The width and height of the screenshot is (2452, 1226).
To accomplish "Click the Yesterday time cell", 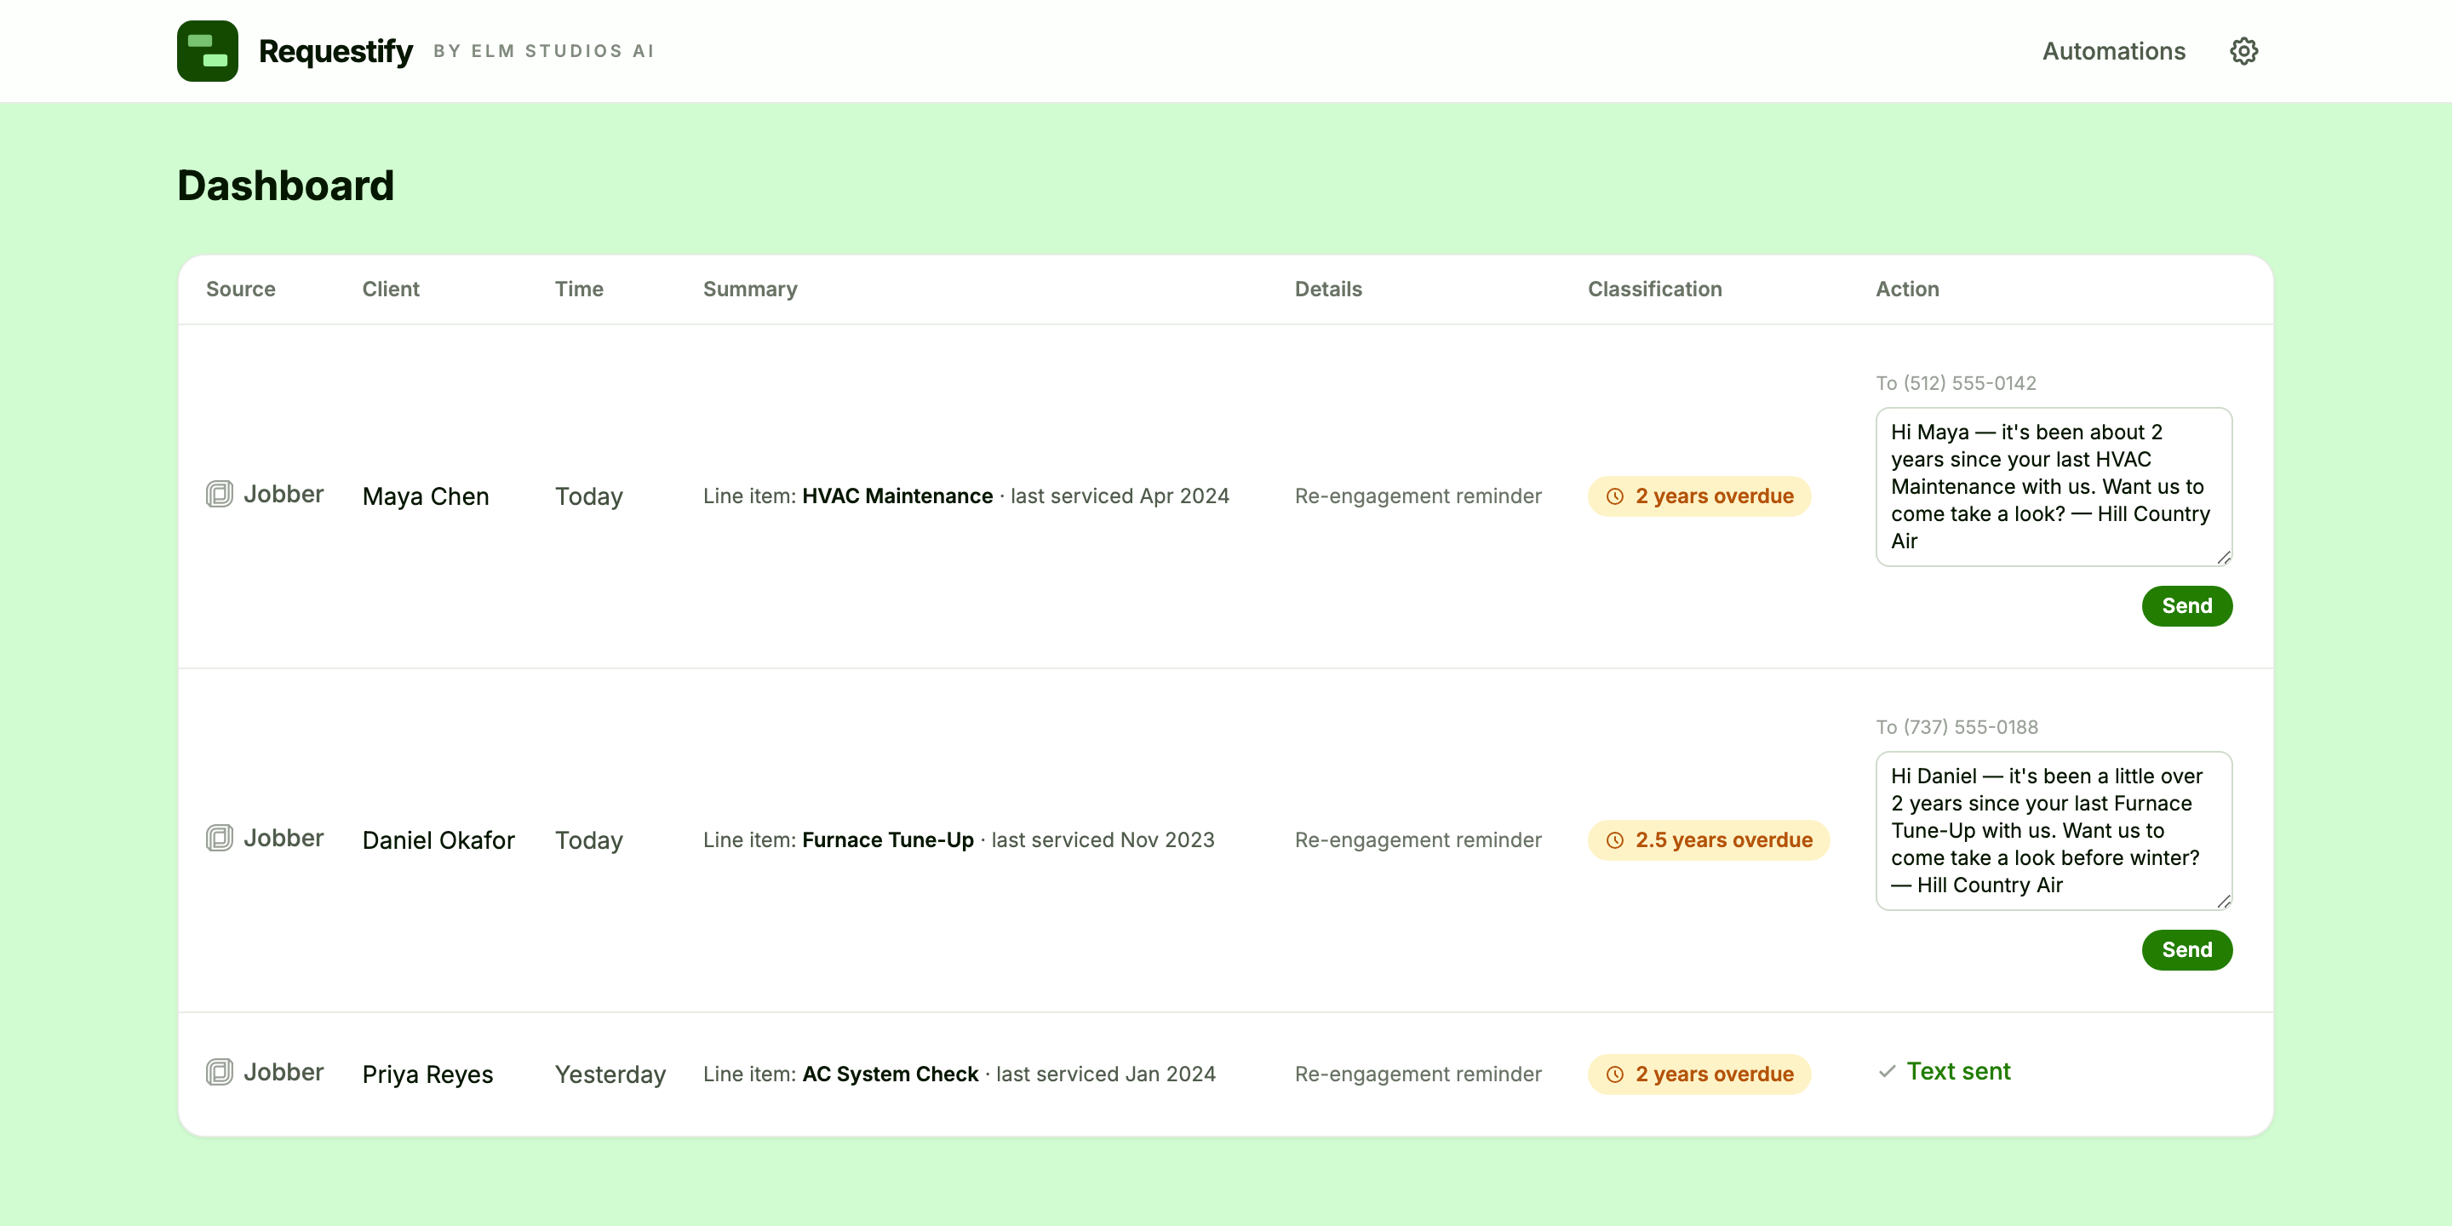I will (610, 1074).
